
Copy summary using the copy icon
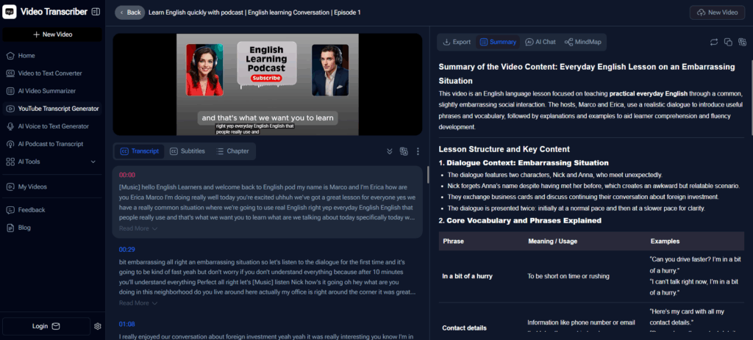[x=728, y=42]
